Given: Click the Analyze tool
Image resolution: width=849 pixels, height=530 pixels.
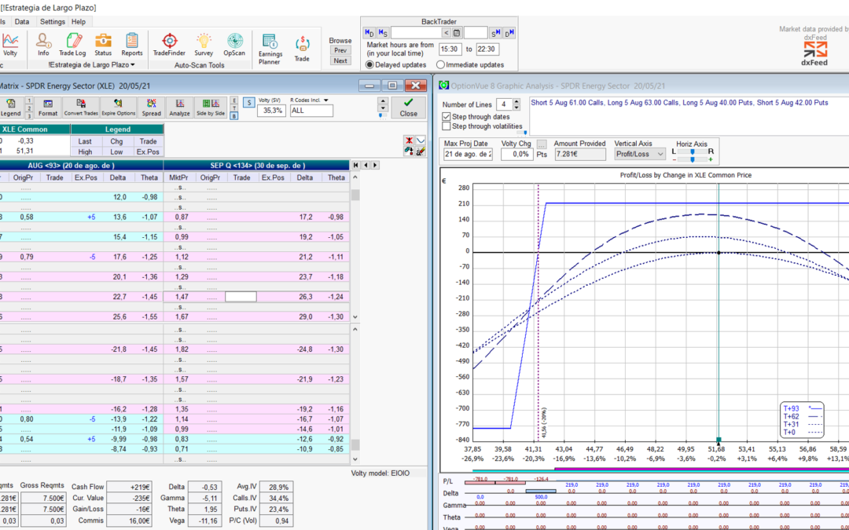Looking at the screenshot, I should tap(180, 107).
